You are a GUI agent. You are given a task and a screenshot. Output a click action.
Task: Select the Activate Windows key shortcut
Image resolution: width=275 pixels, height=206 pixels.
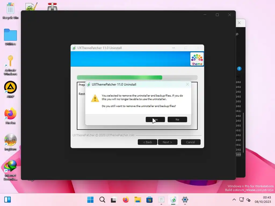[x=10, y=65]
